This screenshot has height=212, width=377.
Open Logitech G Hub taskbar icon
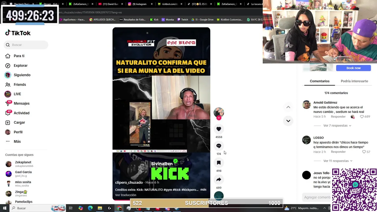[110, 208]
